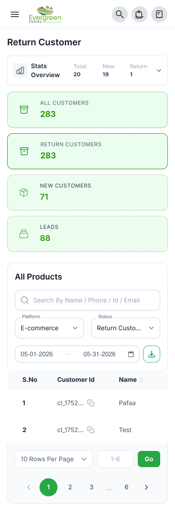This screenshot has height=516, width=175.
Task: Open the Platform E-commerce dropdown
Action: [49, 328]
